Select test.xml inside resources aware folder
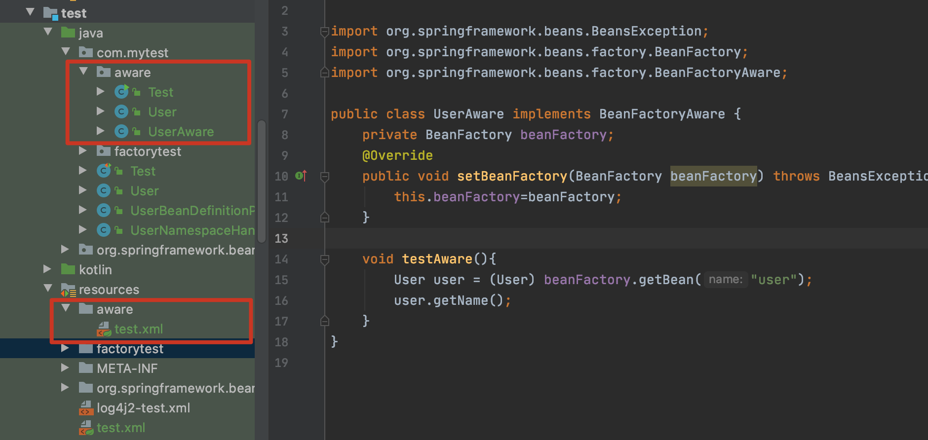Viewport: 928px width, 440px height. [138, 329]
